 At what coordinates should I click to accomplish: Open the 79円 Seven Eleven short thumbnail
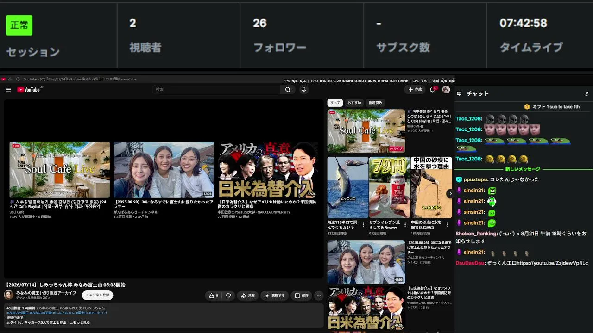(x=390, y=187)
